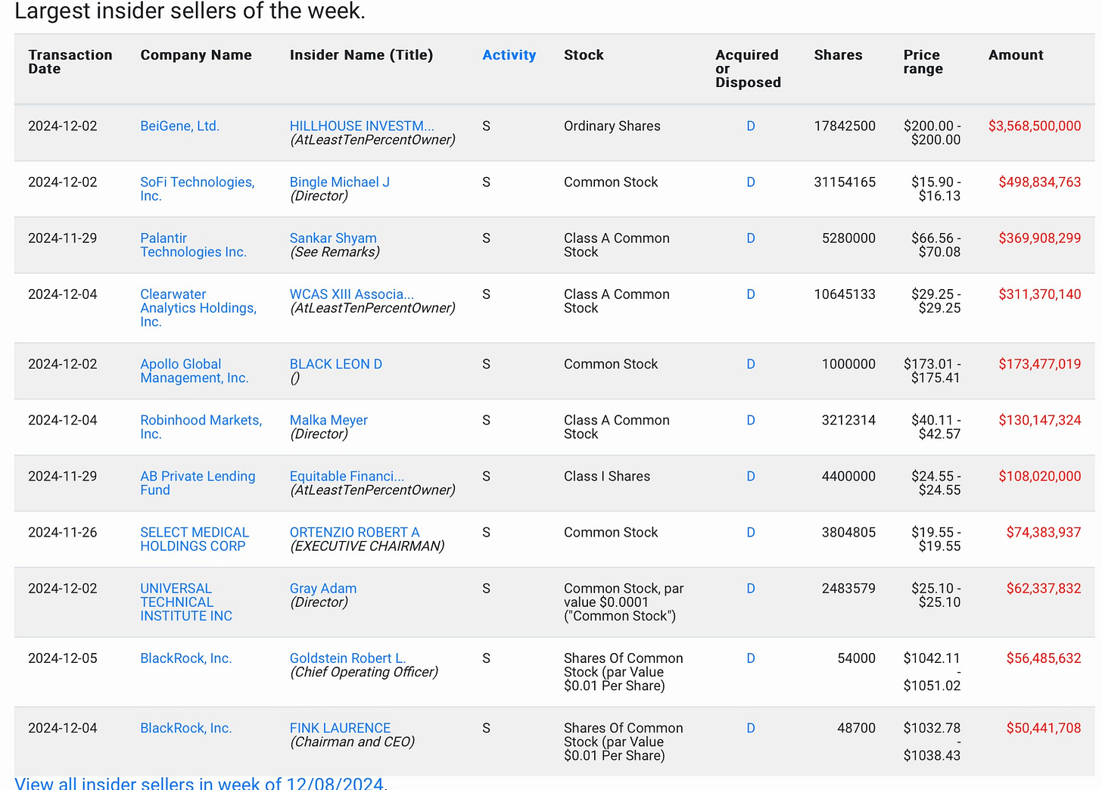The width and height of the screenshot is (1102, 790).
Task: Click the D link in Fink Laurence row
Action: point(751,728)
